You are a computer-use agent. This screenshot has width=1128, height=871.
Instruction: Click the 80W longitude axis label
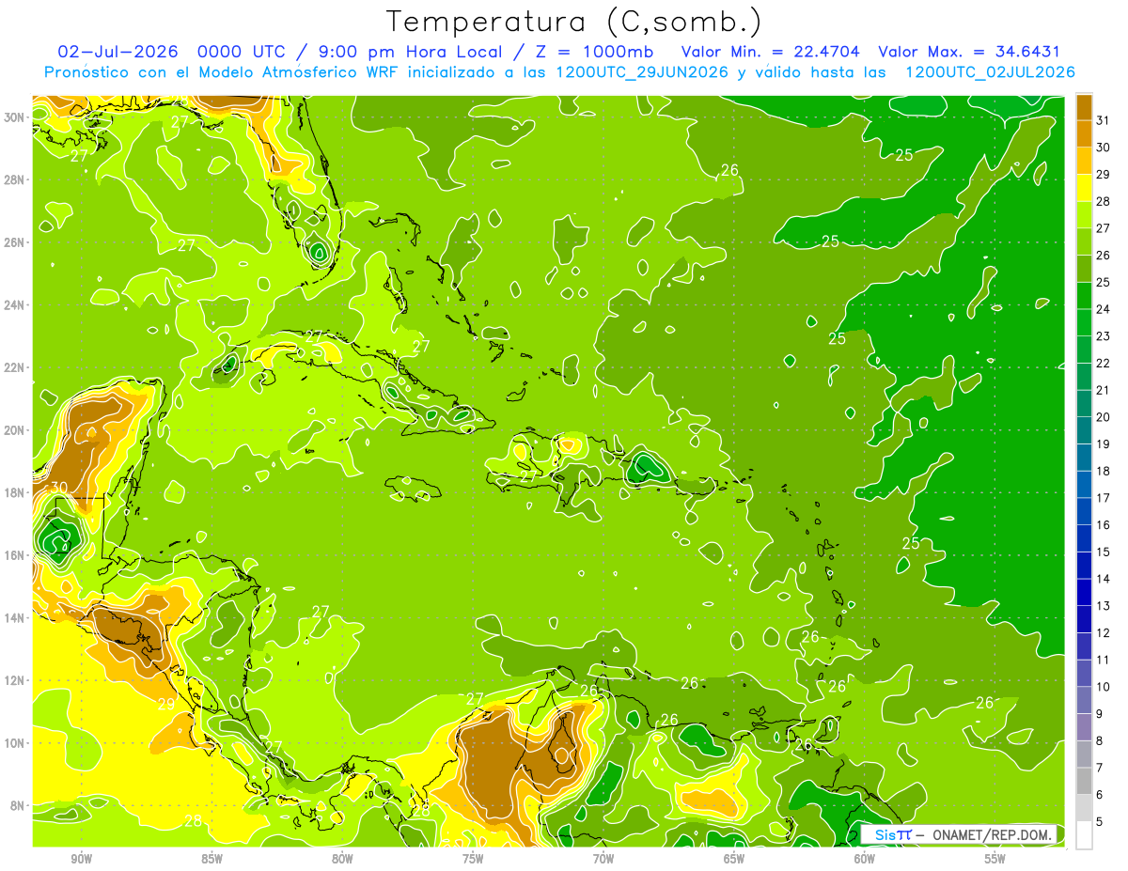[342, 859]
